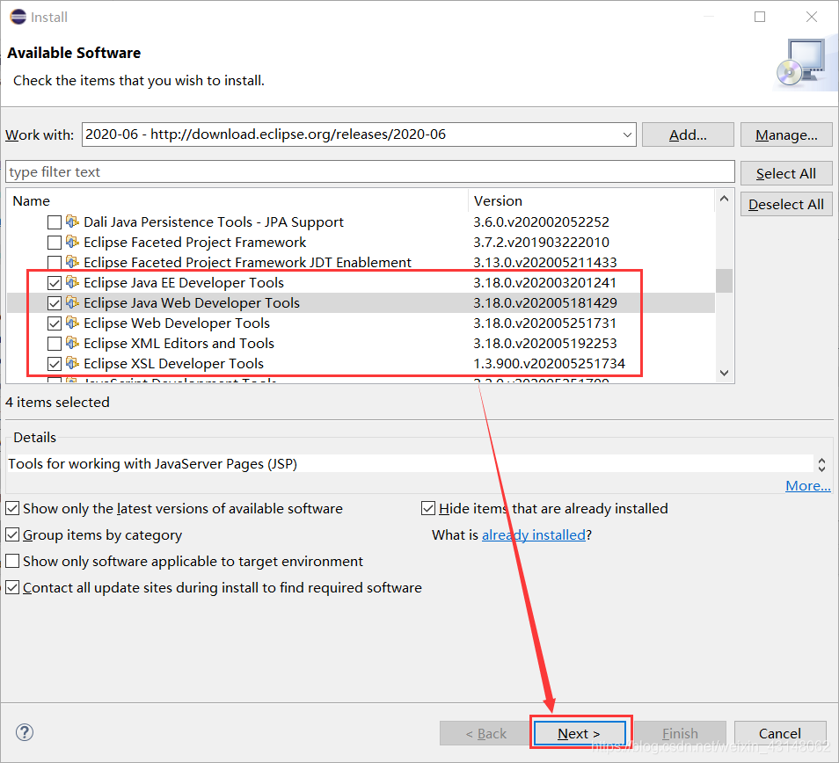Click the feature icon beside Eclipse XML Editors and Tools
The width and height of the screenshot is (839, 763).
[72, 343]
